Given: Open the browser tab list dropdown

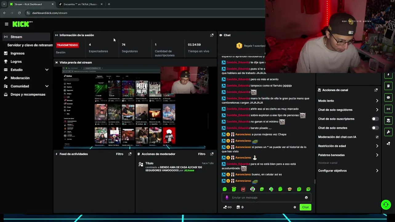Looking at the screenshot, I should (x=4, y=4).
